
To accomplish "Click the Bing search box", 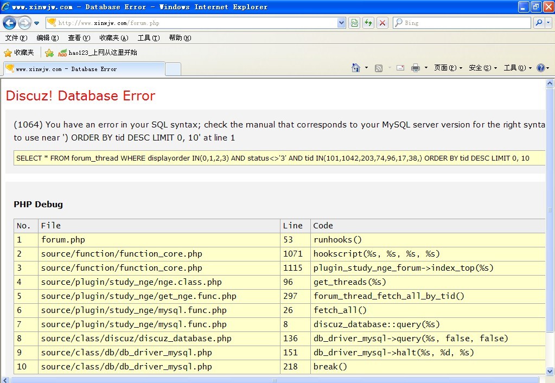I will pyautogui.click(x=462, y=23).
